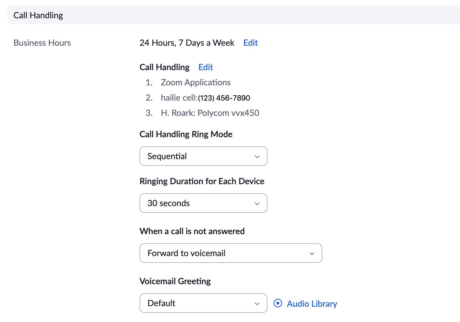This screenshot has width=460, height=322.
Task: Open the Audio Library link
Action: [312, 304]
